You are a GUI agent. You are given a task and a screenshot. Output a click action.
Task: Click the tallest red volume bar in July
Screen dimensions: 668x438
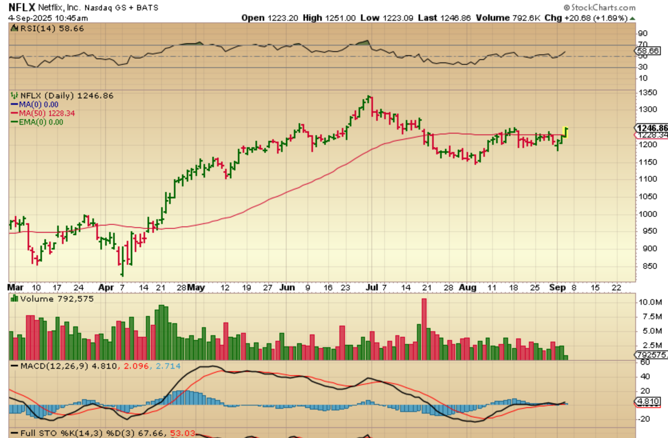[424, 329]
